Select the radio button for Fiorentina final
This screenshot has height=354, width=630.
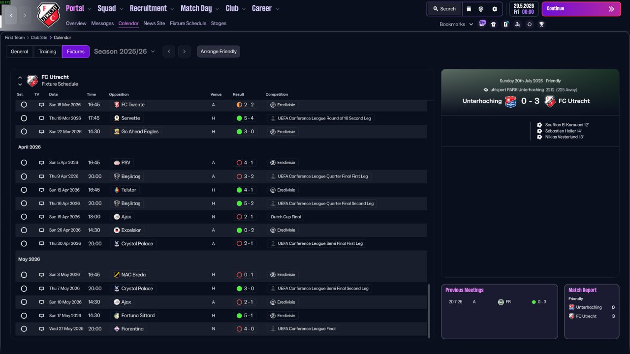[24, 329]
